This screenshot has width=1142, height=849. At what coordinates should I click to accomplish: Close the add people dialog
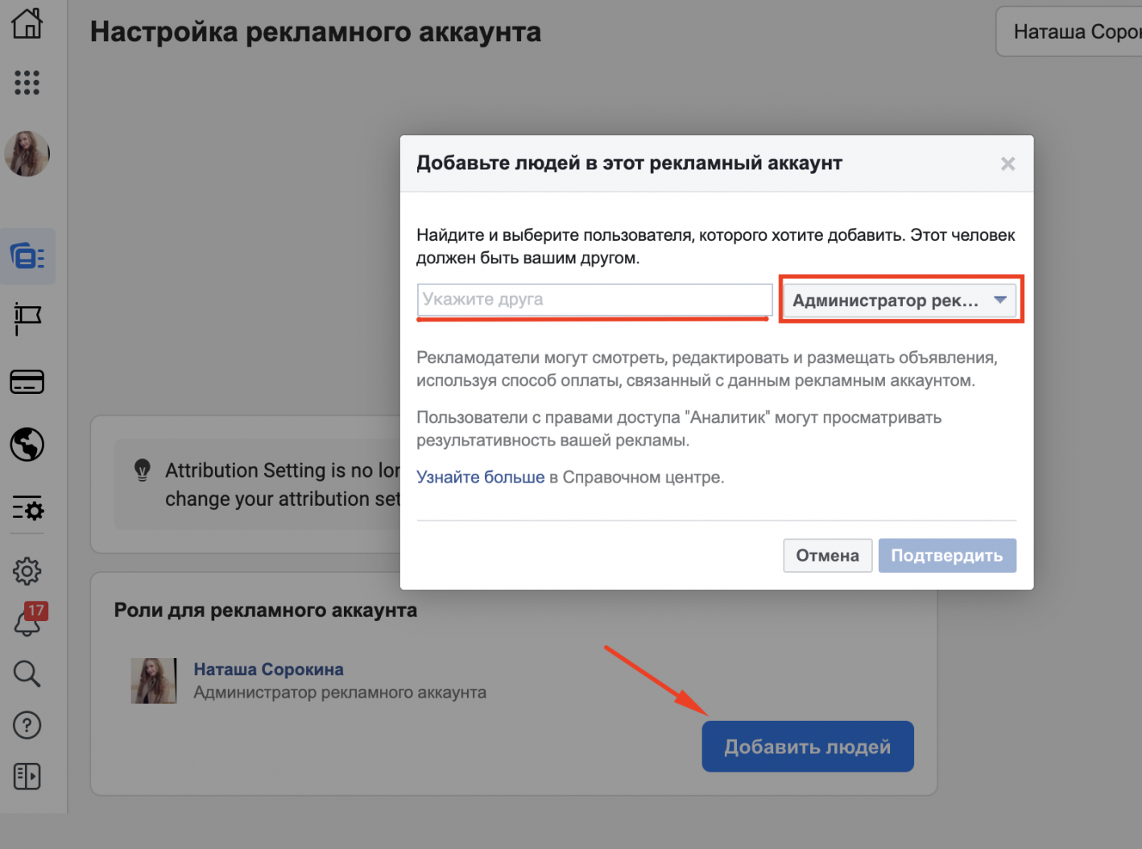[x=1008, y=164]
